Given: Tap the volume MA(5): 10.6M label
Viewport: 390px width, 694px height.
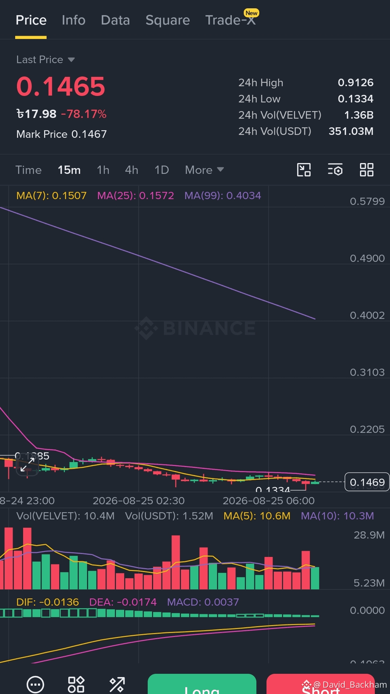Looking at the screenshot, I should coord(257,516).
